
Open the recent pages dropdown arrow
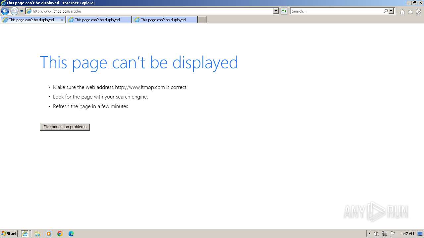(22, 11)
